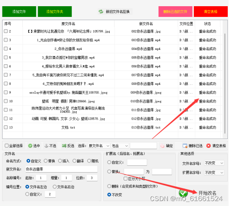Select extension 替换 radio button

[109, 171]
